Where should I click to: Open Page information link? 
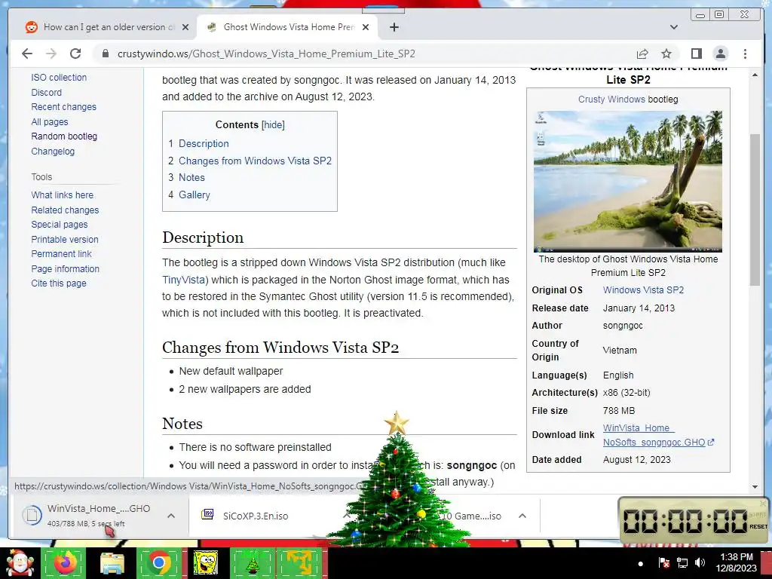(65, 269)
